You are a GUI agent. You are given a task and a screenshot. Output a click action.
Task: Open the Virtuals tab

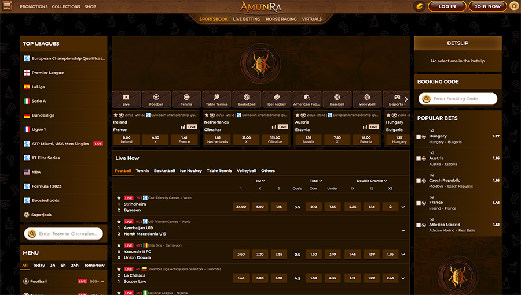click(311, 19)
